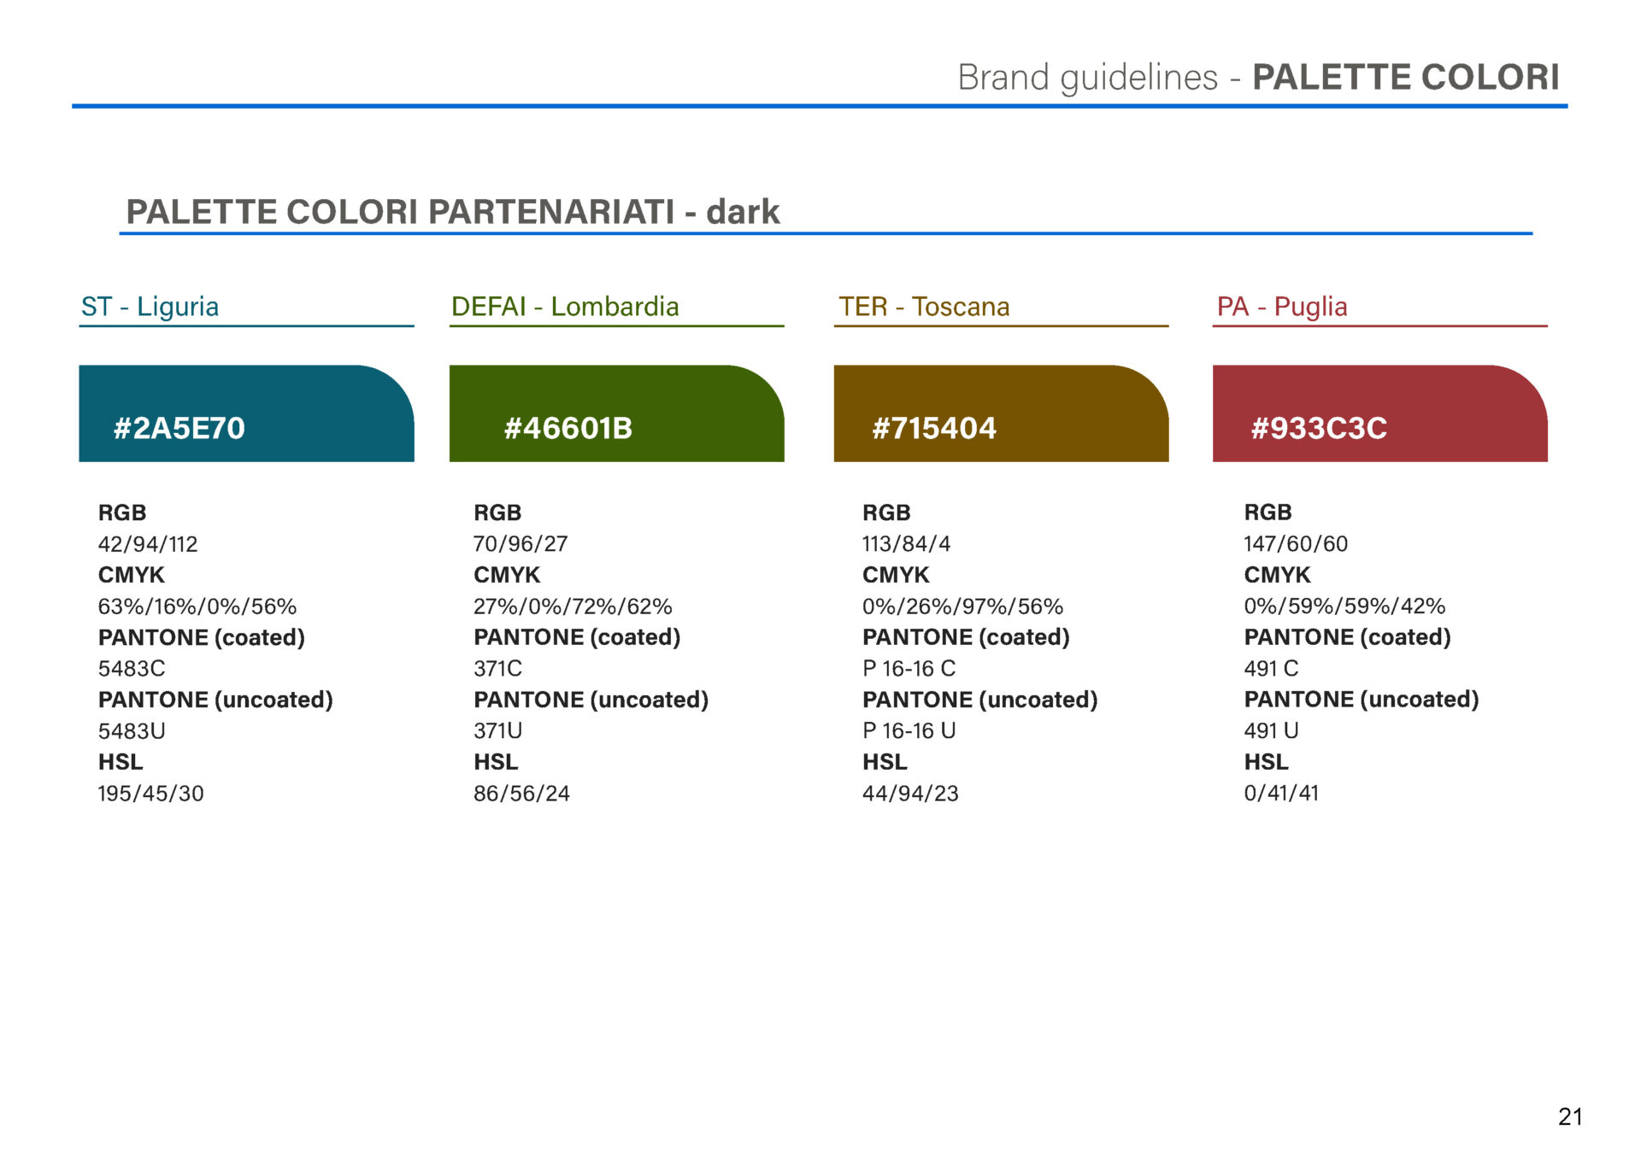Viewport: 1641px width, 1160px height.
Task: Click the teal #2A5E70 color swatch
Action: tap(246, 414)
